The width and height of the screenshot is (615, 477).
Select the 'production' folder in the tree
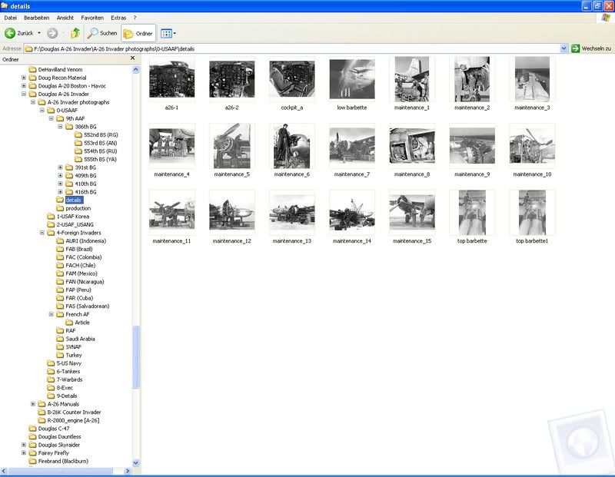coord(78,208)
